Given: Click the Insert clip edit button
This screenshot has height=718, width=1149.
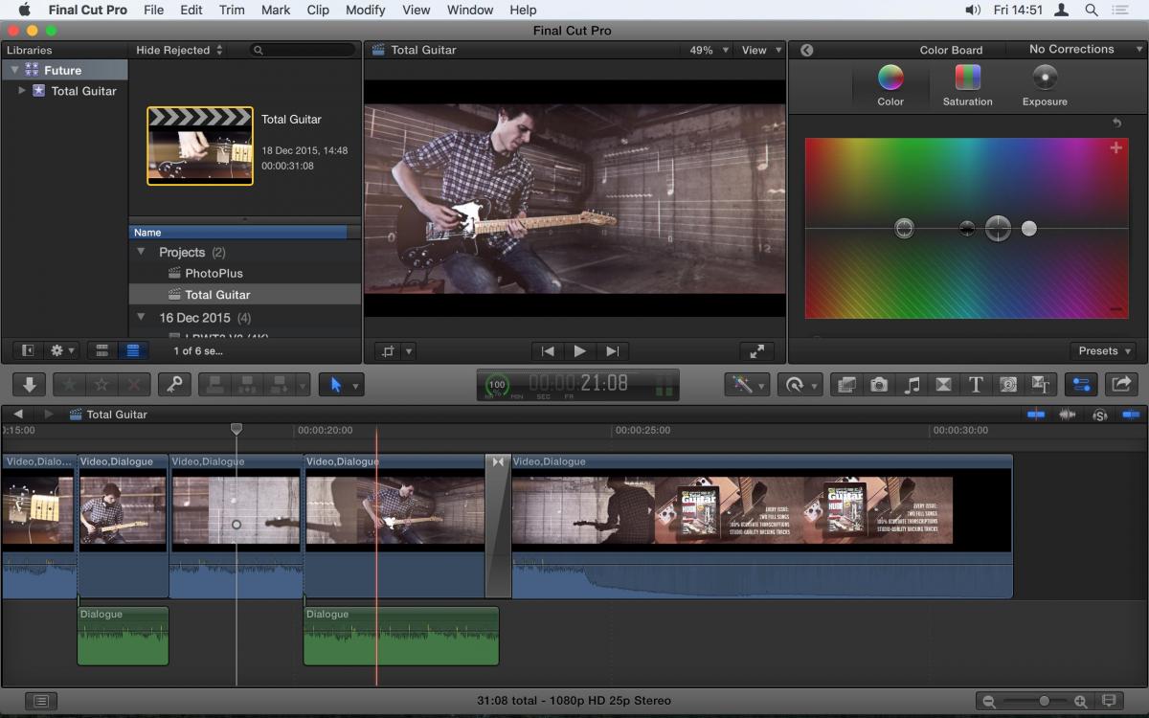Looking at the screenshot, I should click(248, 385).
